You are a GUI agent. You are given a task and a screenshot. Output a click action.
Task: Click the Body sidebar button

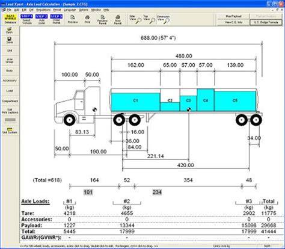point(10,71)
